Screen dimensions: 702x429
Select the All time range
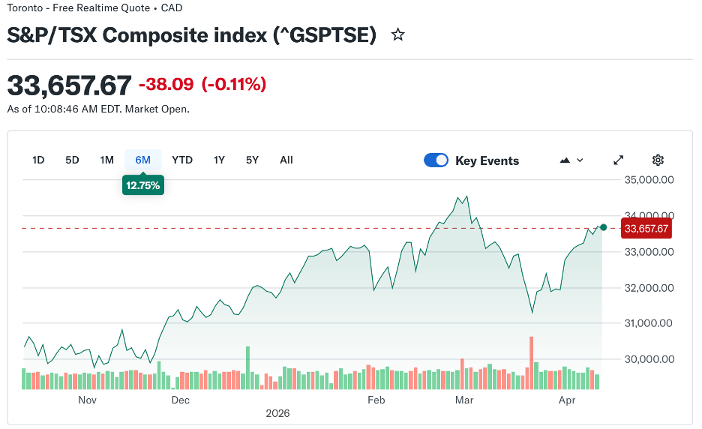[286, 160]
